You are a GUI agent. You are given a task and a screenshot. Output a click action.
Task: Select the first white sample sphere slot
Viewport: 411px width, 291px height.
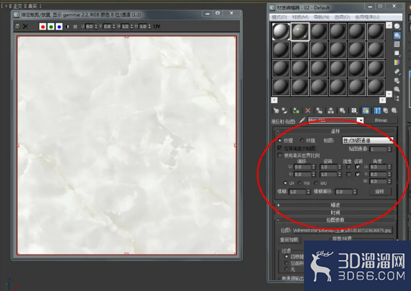(x=280, y=31)
